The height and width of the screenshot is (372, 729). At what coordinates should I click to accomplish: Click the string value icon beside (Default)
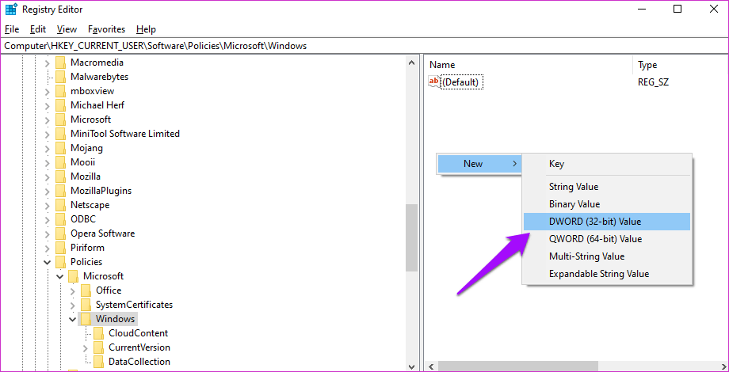click(433, 82)
